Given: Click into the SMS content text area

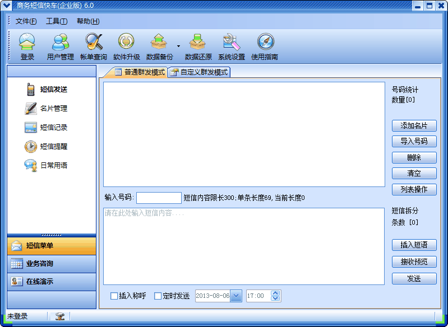Looking at the screenshot, I should (244, 246).
